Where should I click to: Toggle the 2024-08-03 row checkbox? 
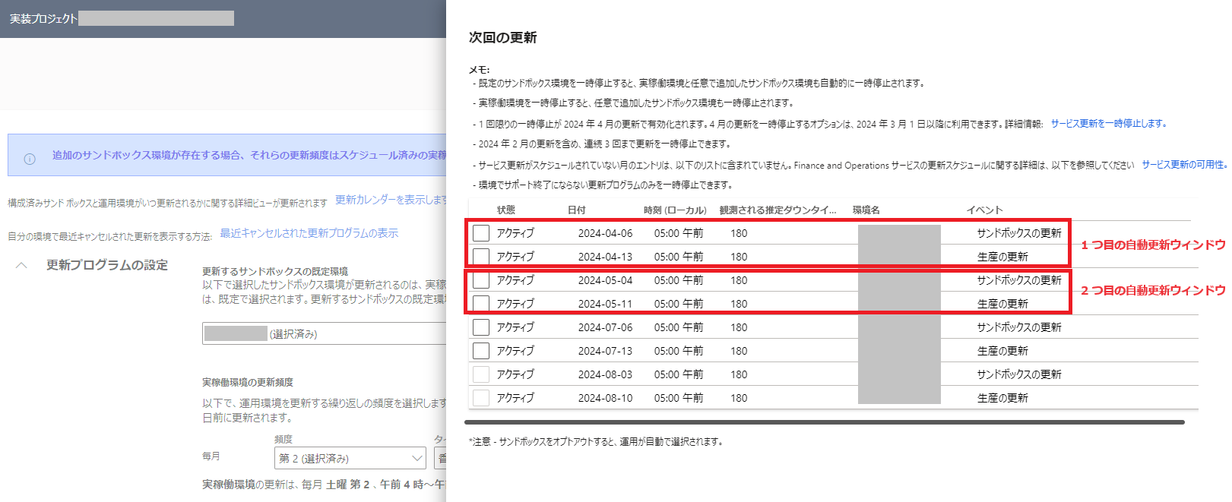tap(481, 374)
